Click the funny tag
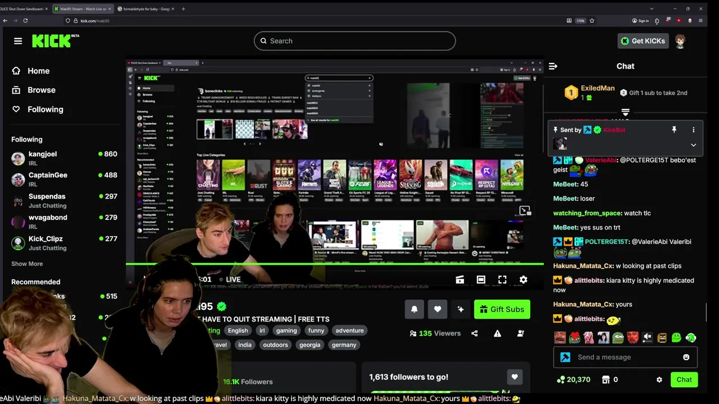 tap(316, 330)
